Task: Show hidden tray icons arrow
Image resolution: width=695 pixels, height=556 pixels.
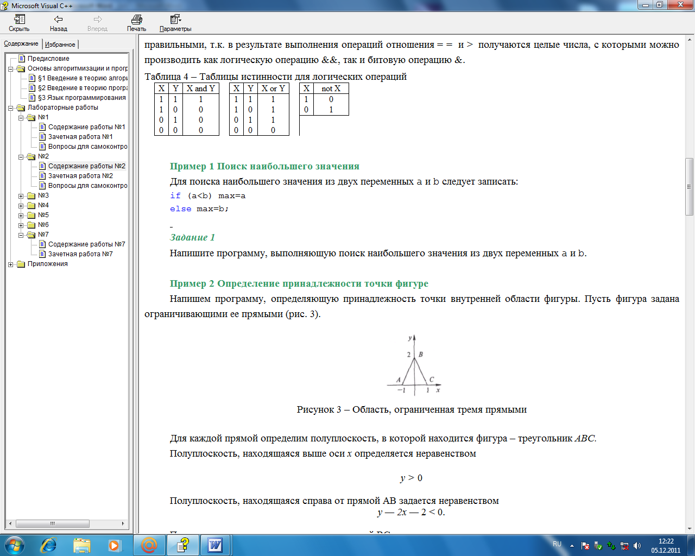Action: (572, 546)
